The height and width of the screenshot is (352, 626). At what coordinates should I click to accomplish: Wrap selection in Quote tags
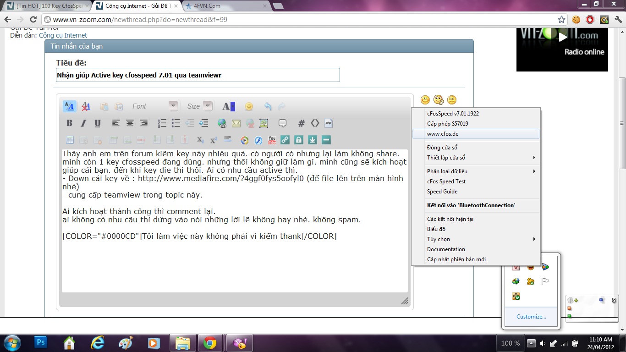coord(282,123)
